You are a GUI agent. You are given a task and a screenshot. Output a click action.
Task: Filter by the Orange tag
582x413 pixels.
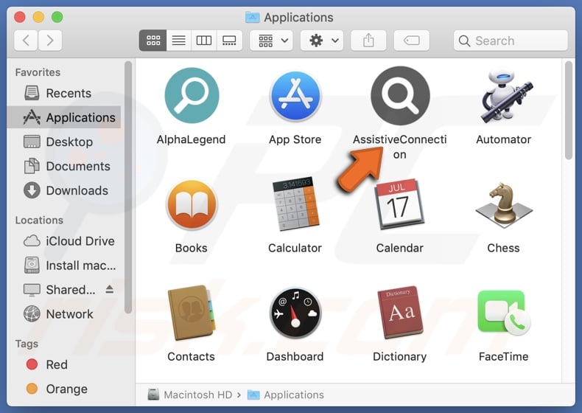point(64,389)
